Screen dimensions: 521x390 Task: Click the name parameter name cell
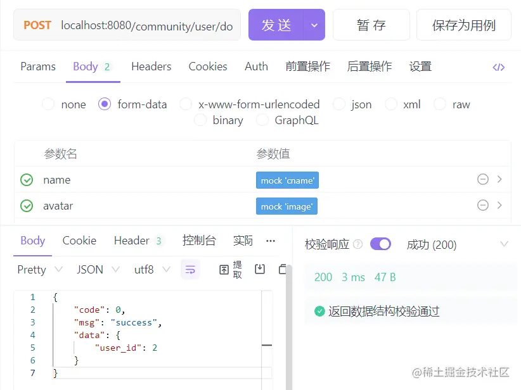click(57, 180)
